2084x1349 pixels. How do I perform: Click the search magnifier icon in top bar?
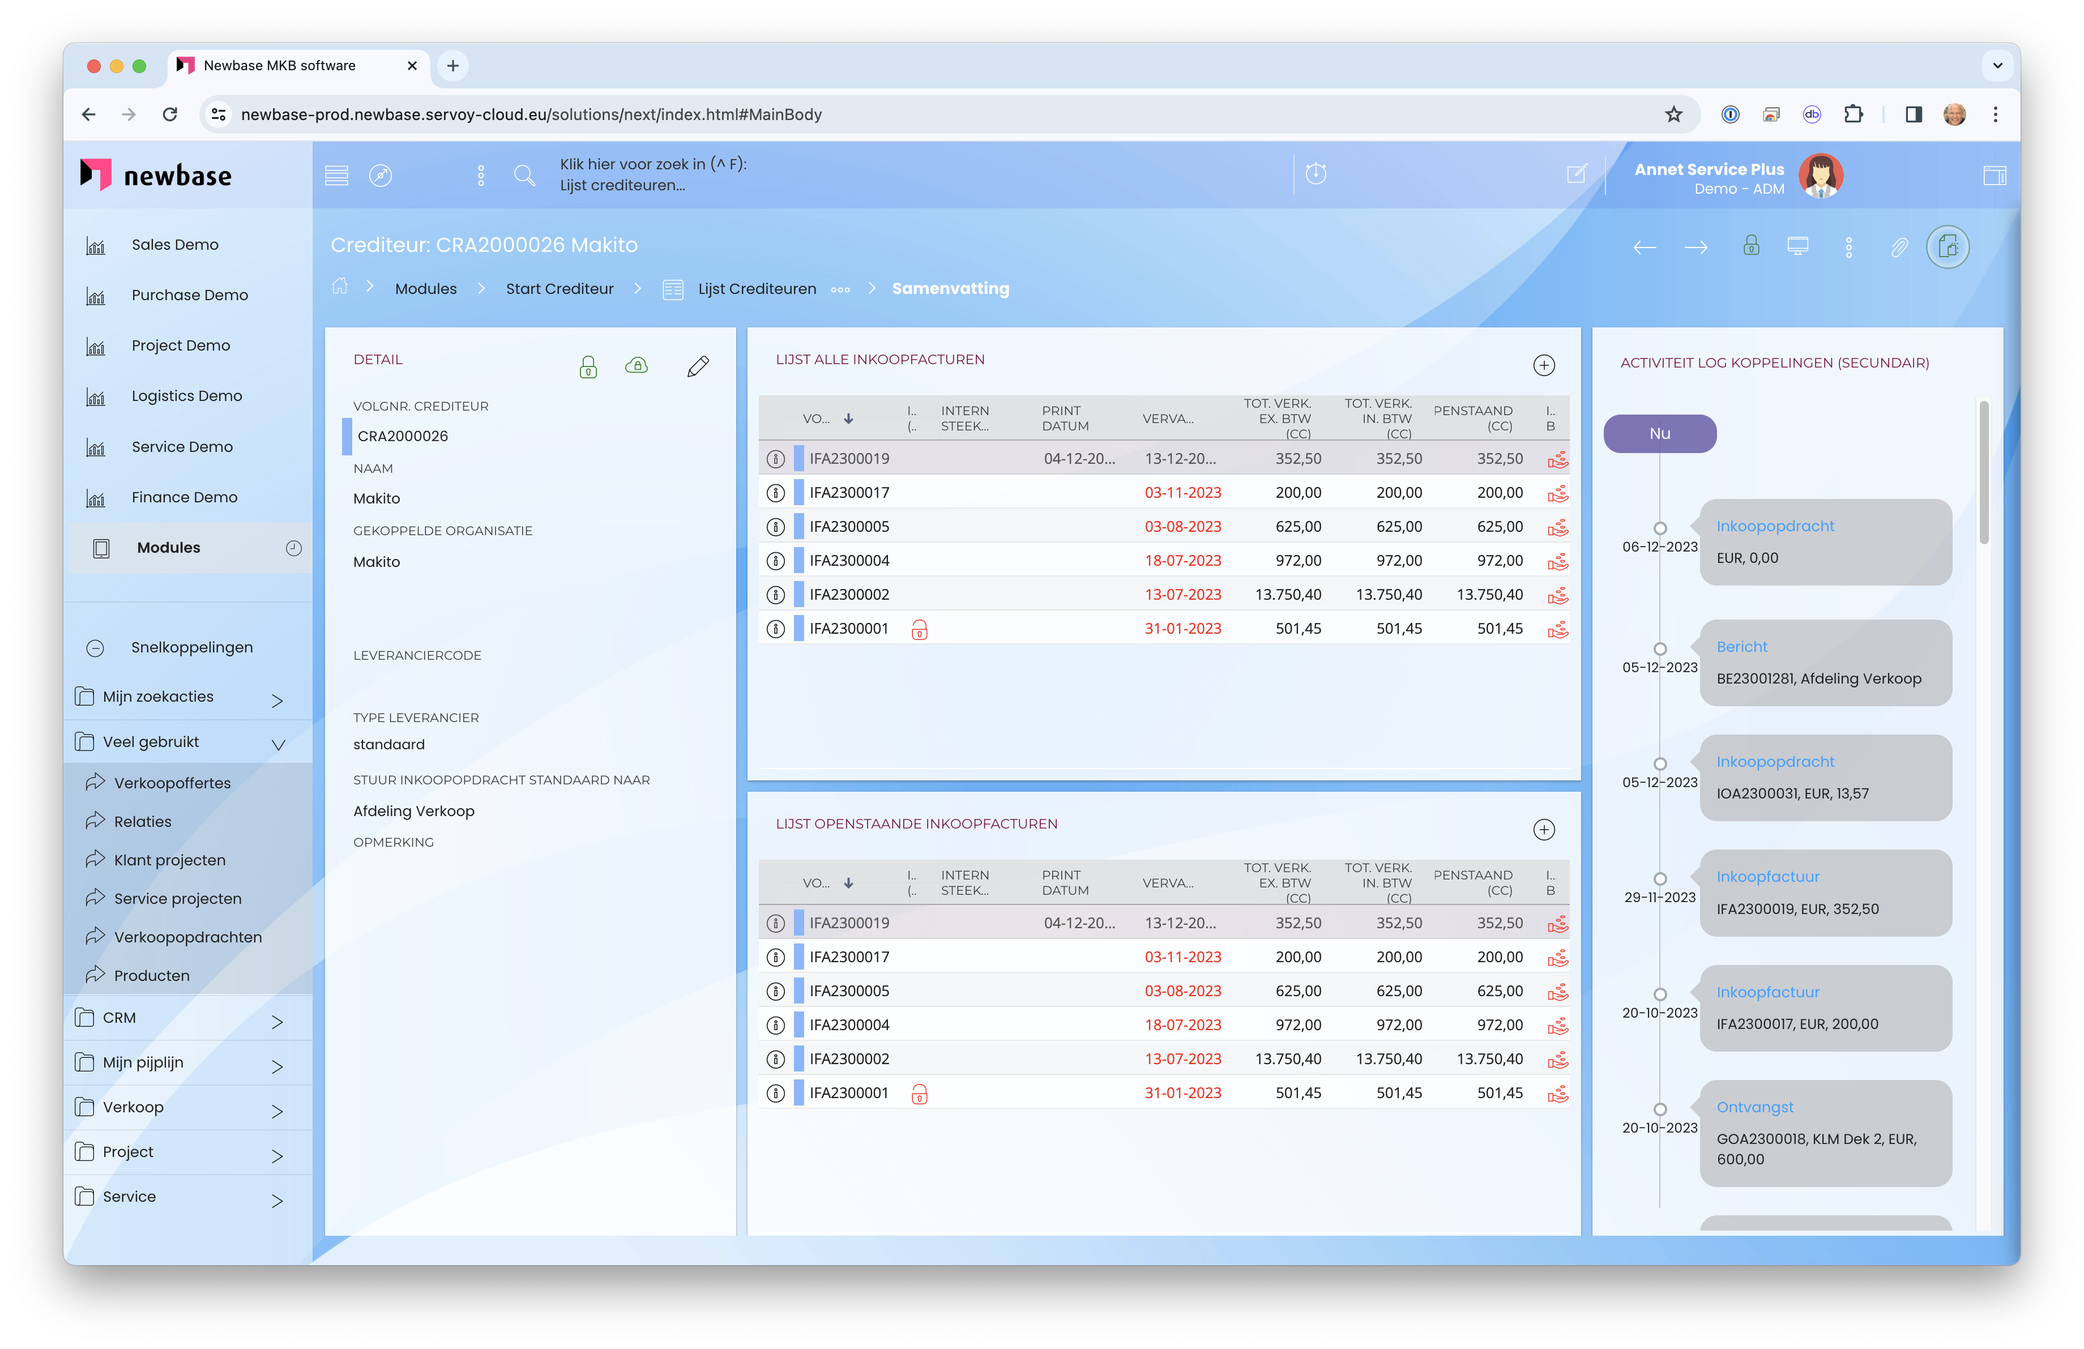[524, 175]
